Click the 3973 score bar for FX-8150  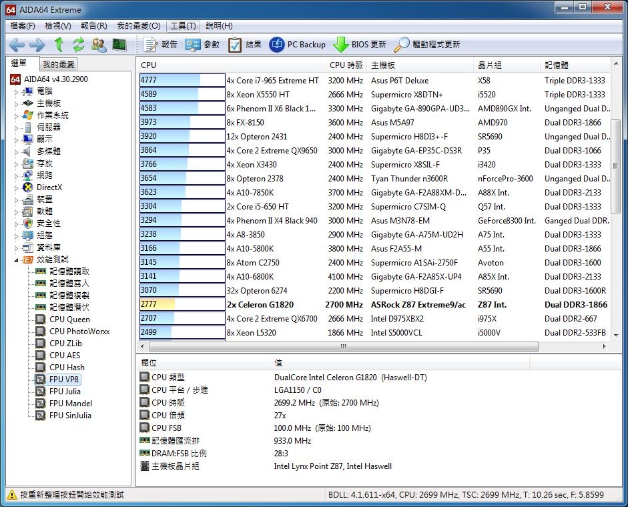pyautogui.click(x=182, y=122)
